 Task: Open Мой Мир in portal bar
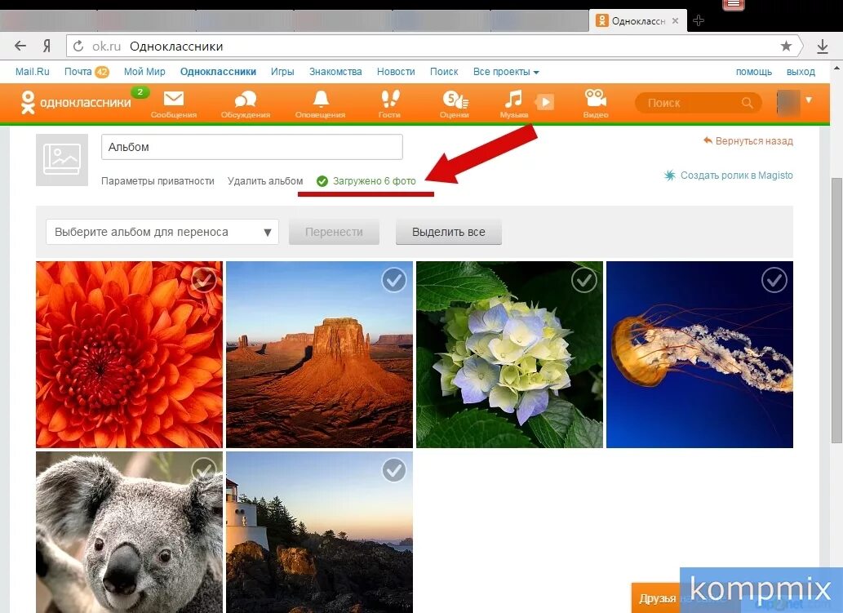(x=144, y=72)
